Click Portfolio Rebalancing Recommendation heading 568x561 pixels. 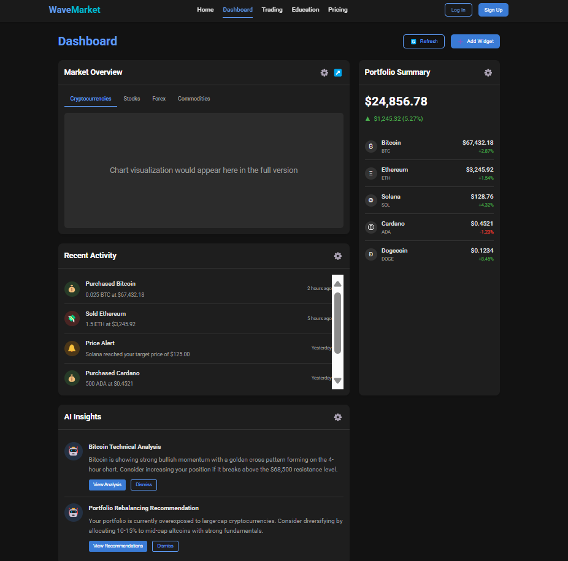point(144,508)
